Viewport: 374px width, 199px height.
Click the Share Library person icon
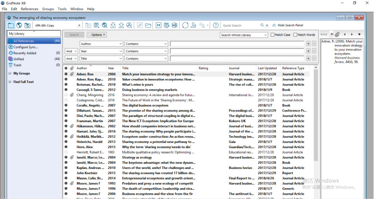coord(194,25)
